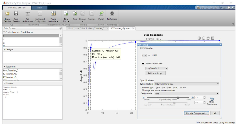Click the Response Time slider handle
The image size is (236, 124).
pos(178,98)
